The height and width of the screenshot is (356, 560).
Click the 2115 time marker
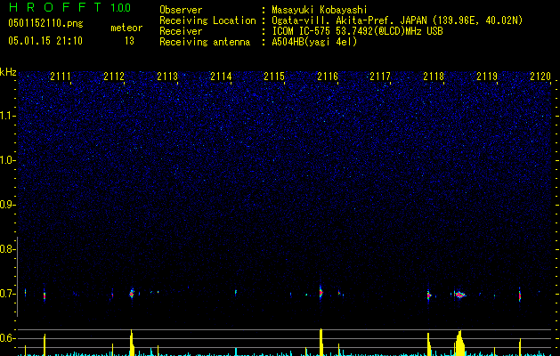click(274, 76)
